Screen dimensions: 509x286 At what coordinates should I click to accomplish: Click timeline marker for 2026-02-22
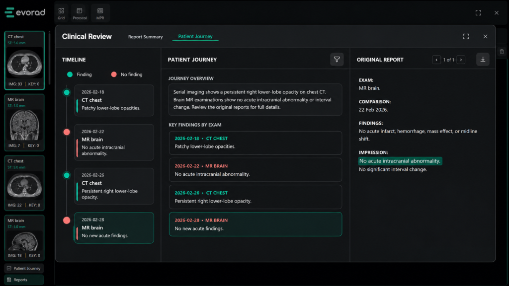click(67, 132)
